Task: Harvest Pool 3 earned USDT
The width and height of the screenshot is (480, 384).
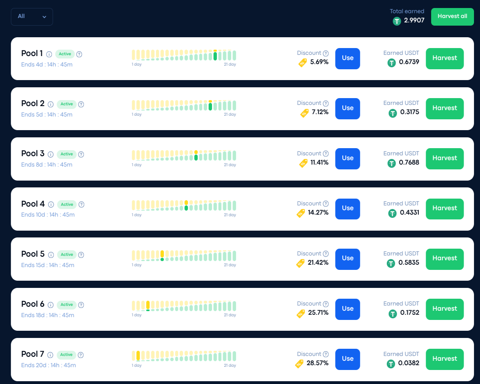Action: click(445, 159)
